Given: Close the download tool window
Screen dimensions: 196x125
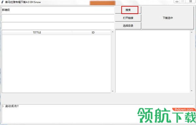Looking at the screenshot, I should coord(191,1).
